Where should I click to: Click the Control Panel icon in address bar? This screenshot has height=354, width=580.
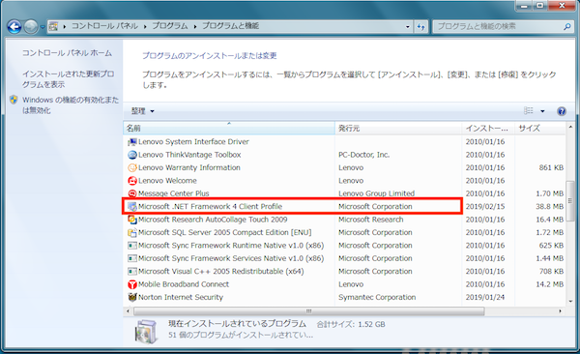pos(53,26)
